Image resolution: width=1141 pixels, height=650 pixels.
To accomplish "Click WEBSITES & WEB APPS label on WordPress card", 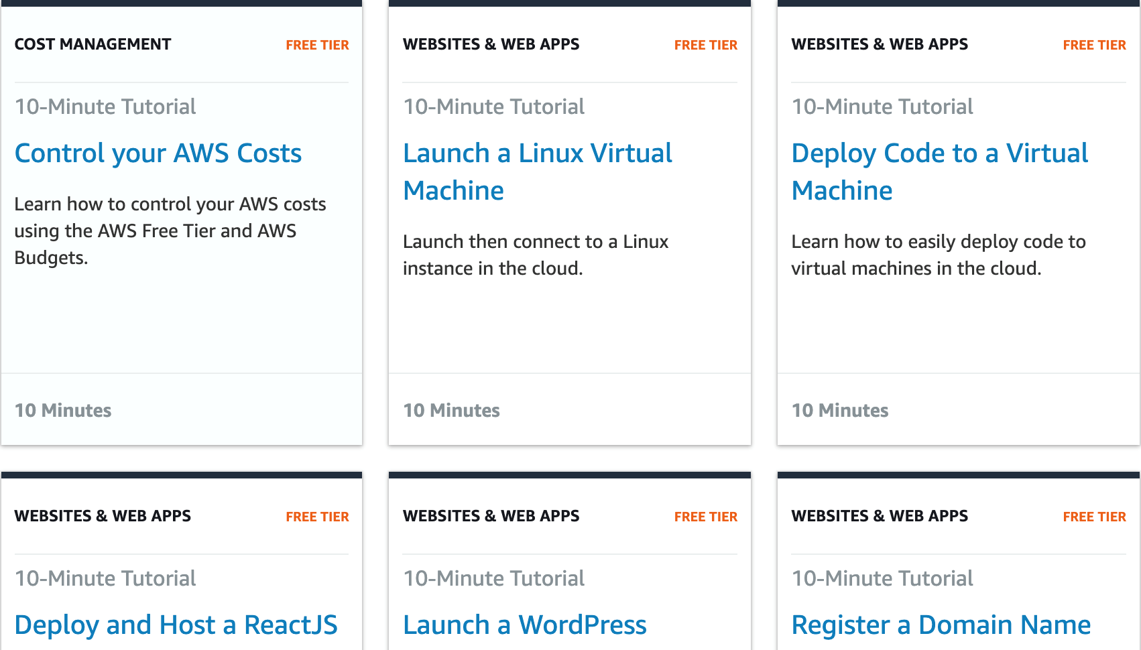I will tap(491, 516).
